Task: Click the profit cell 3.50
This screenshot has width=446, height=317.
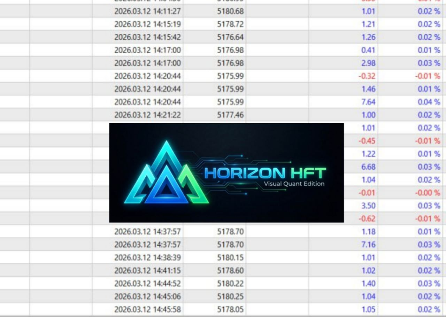Action: click(368, 206)
